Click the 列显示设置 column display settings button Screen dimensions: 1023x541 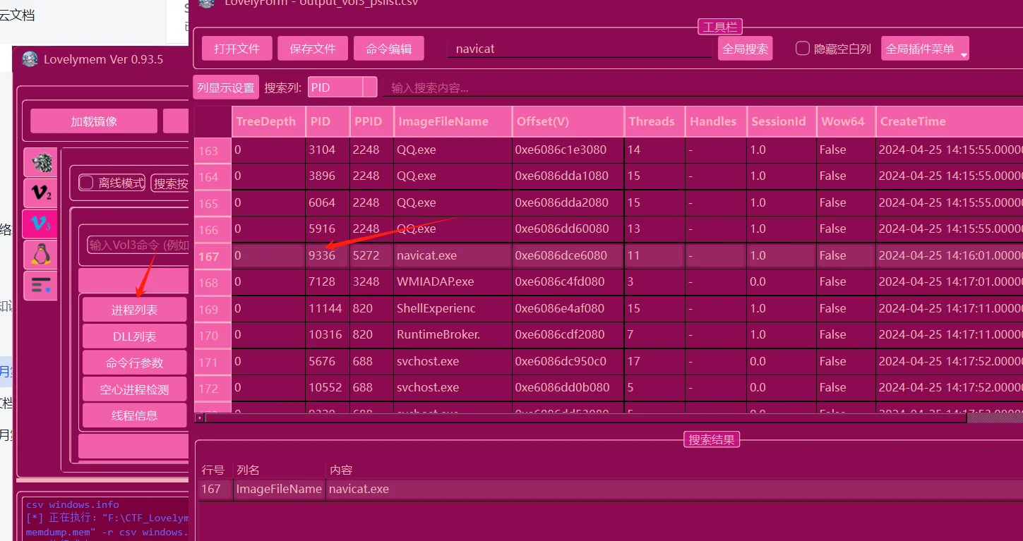point(226,87)
